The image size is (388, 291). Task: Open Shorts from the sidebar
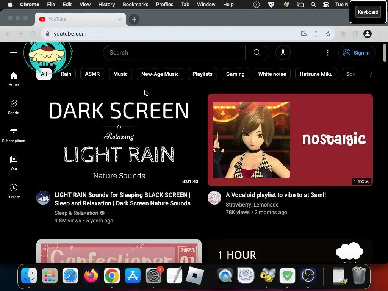point(14,107)
